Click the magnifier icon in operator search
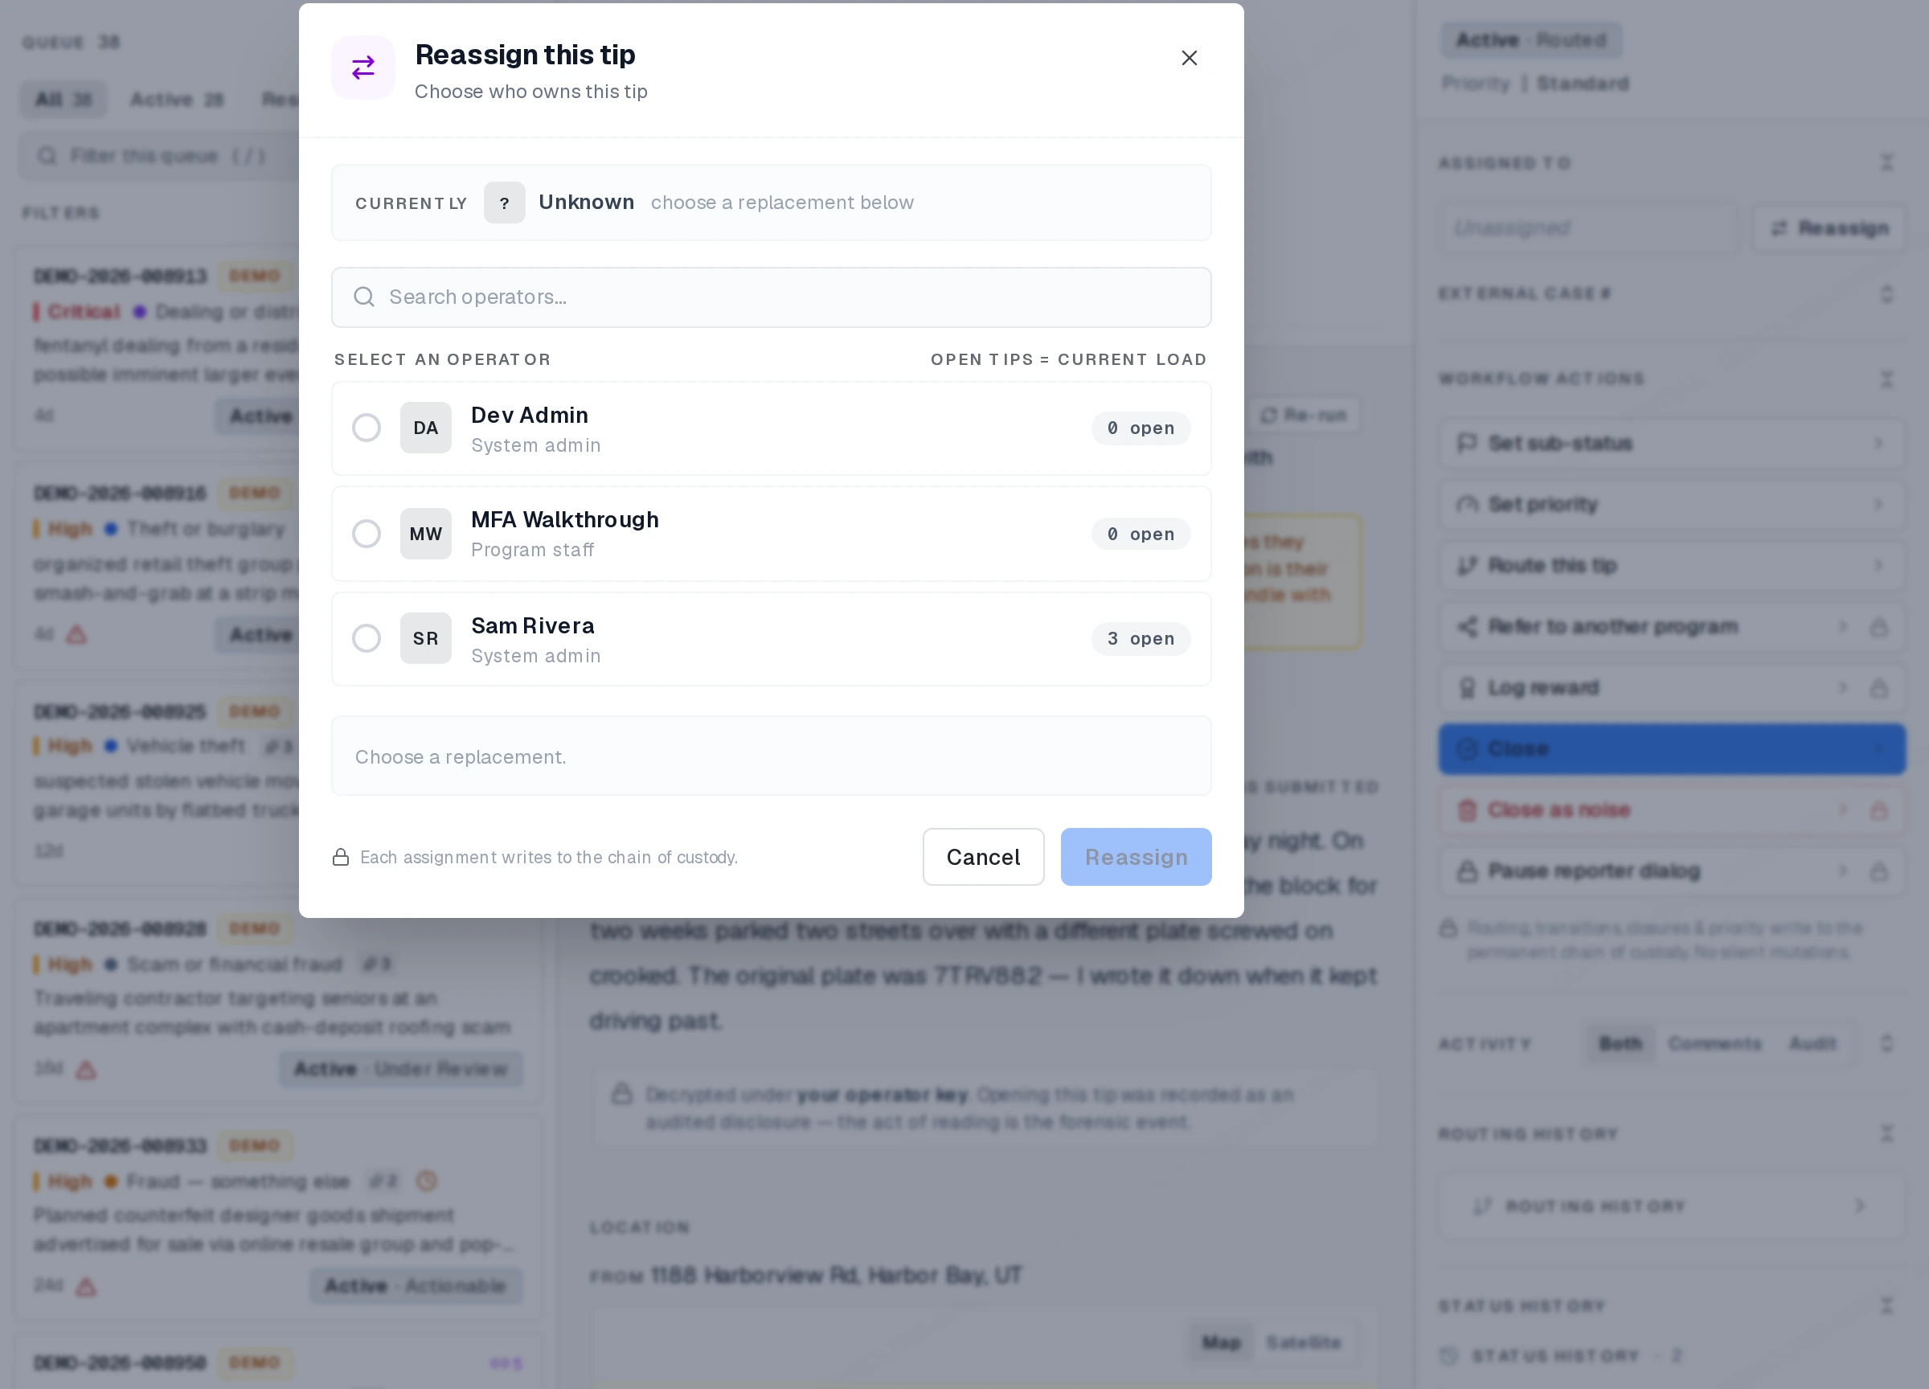This screenshot has width=1929, height=1389. click(x=364, y=297)
